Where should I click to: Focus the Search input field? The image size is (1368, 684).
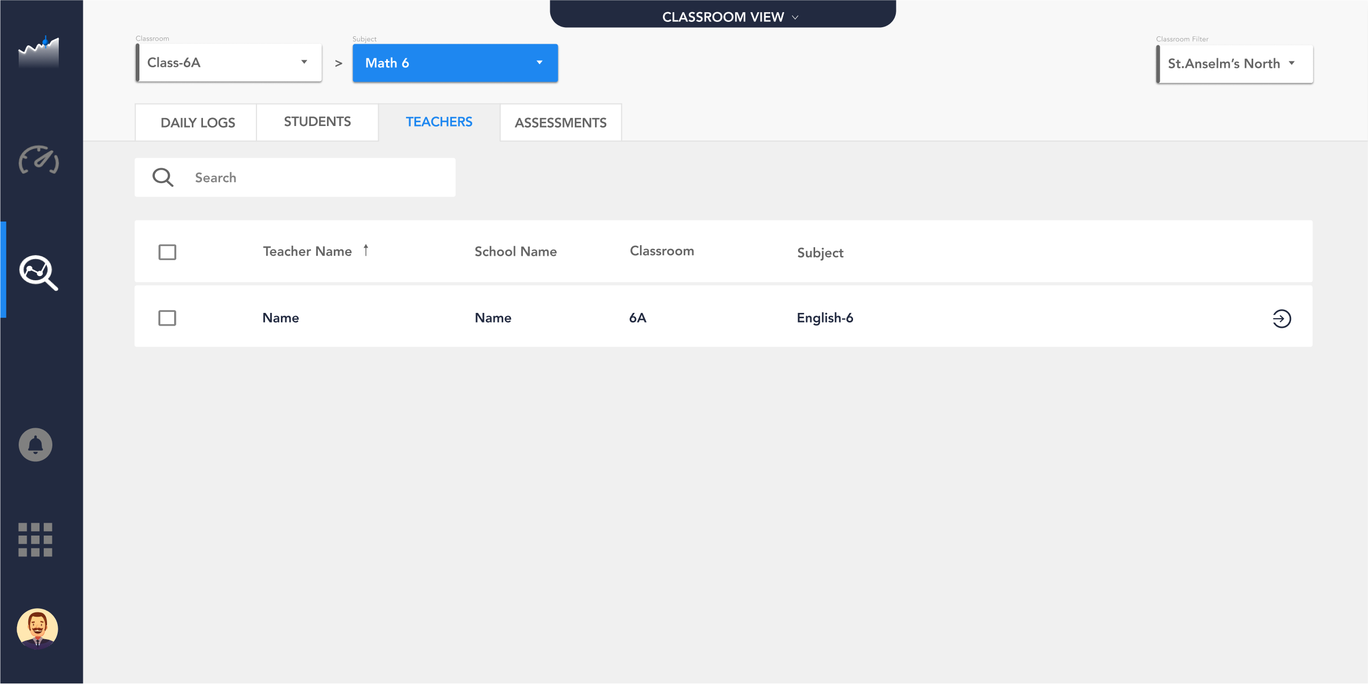(320, 177)
